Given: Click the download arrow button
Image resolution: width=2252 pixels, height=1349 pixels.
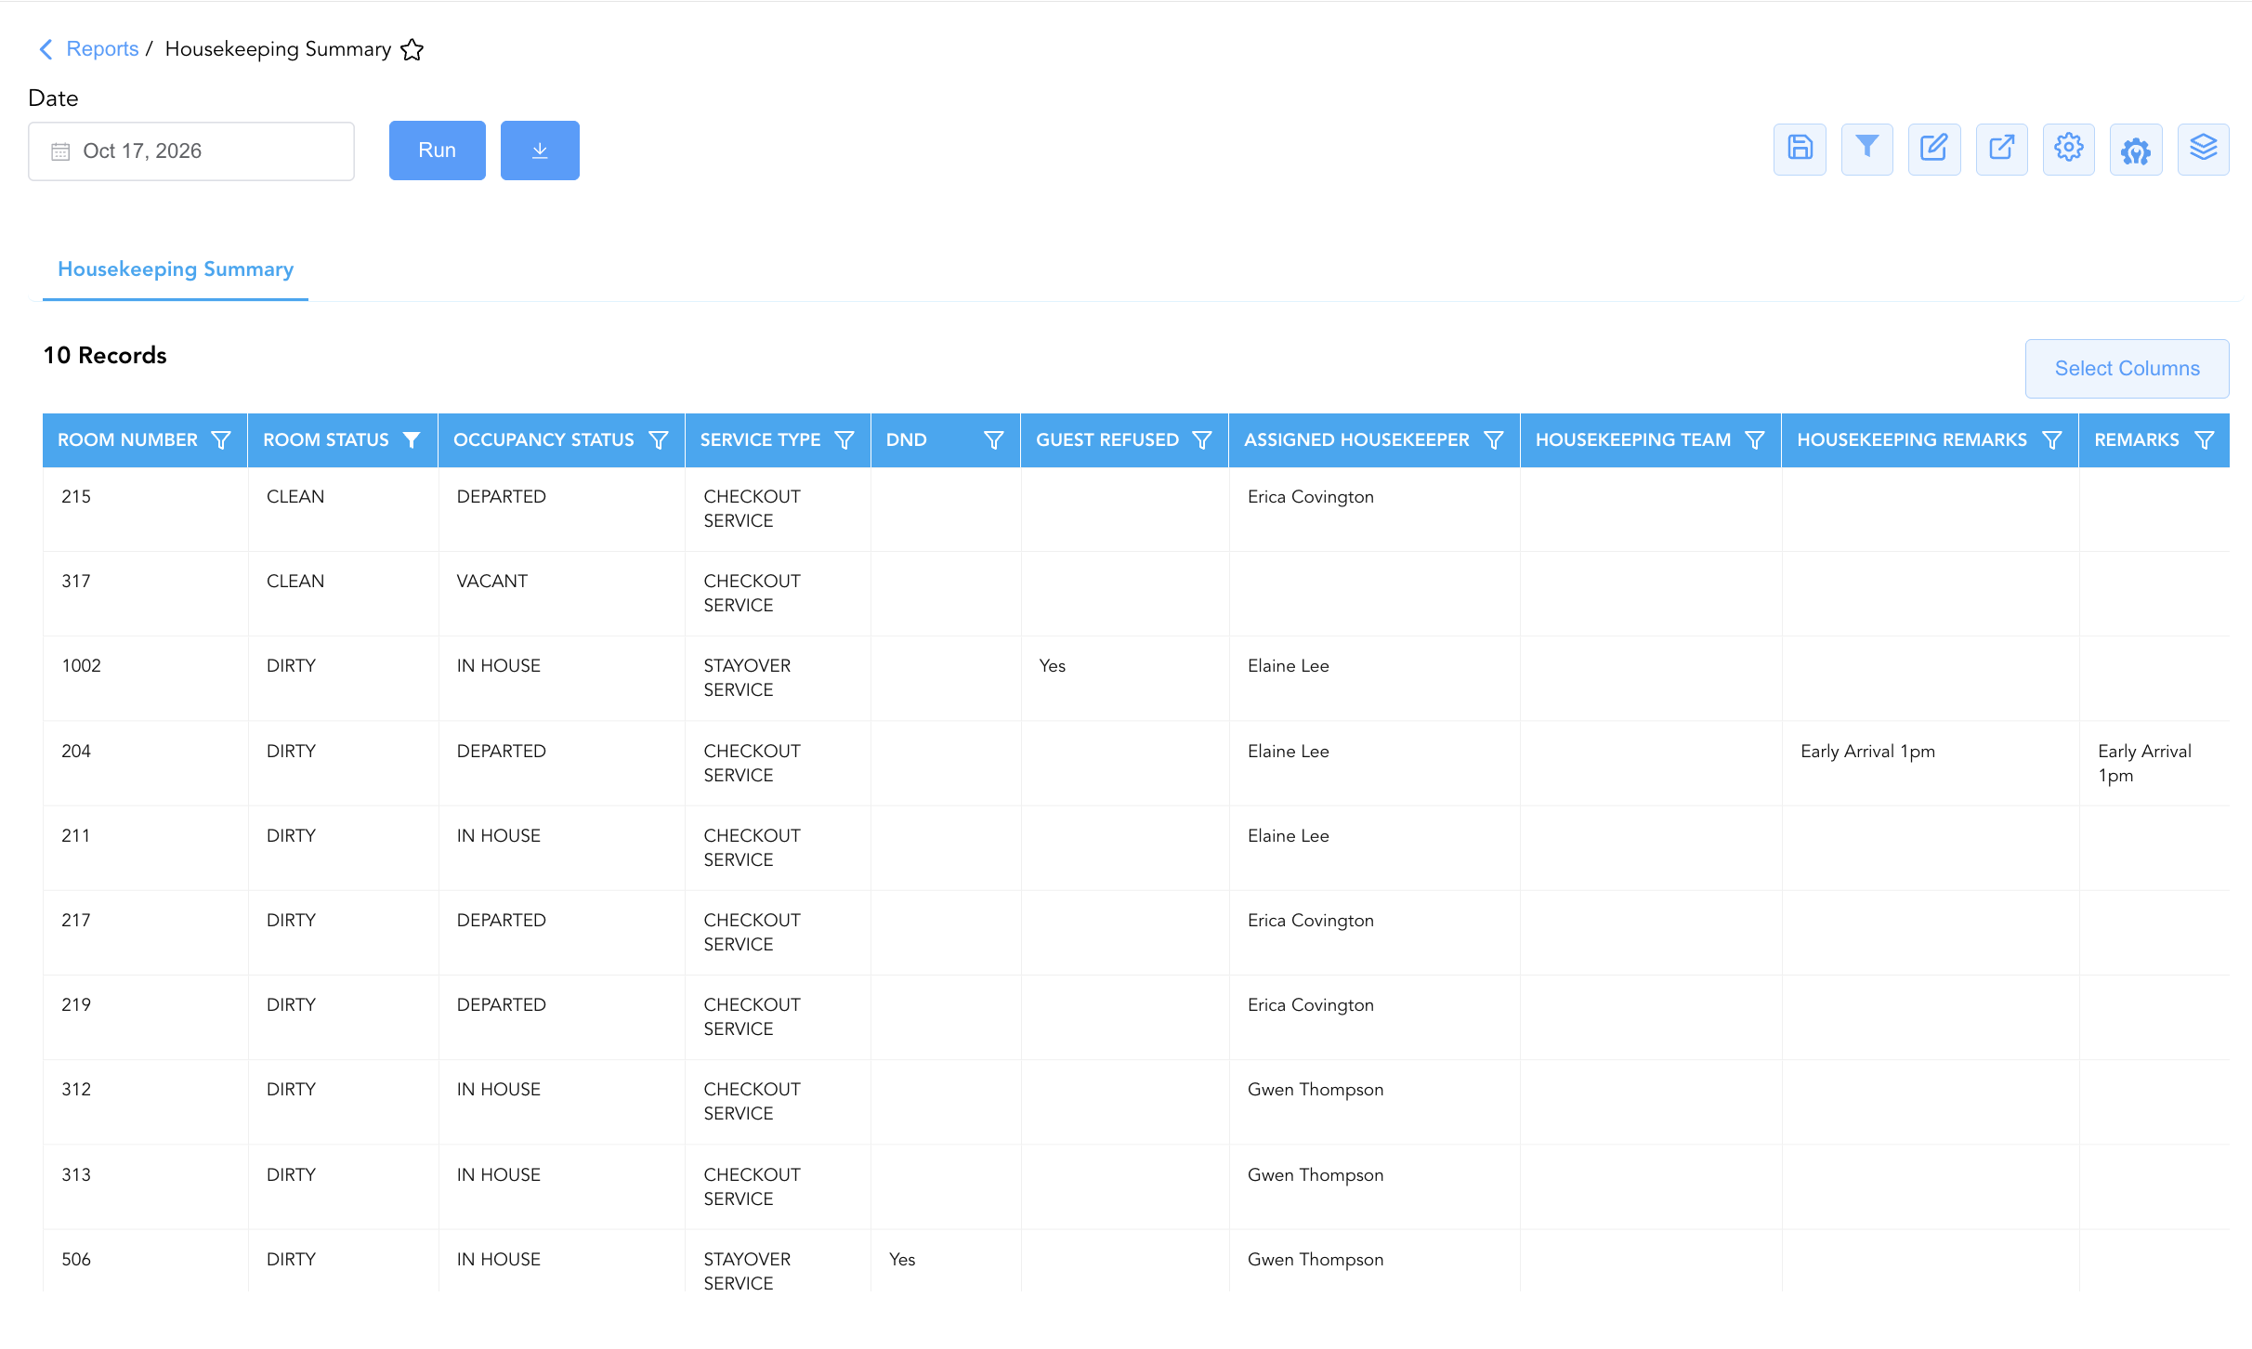Looking at the screenshot, I should [x=540, y=151].
